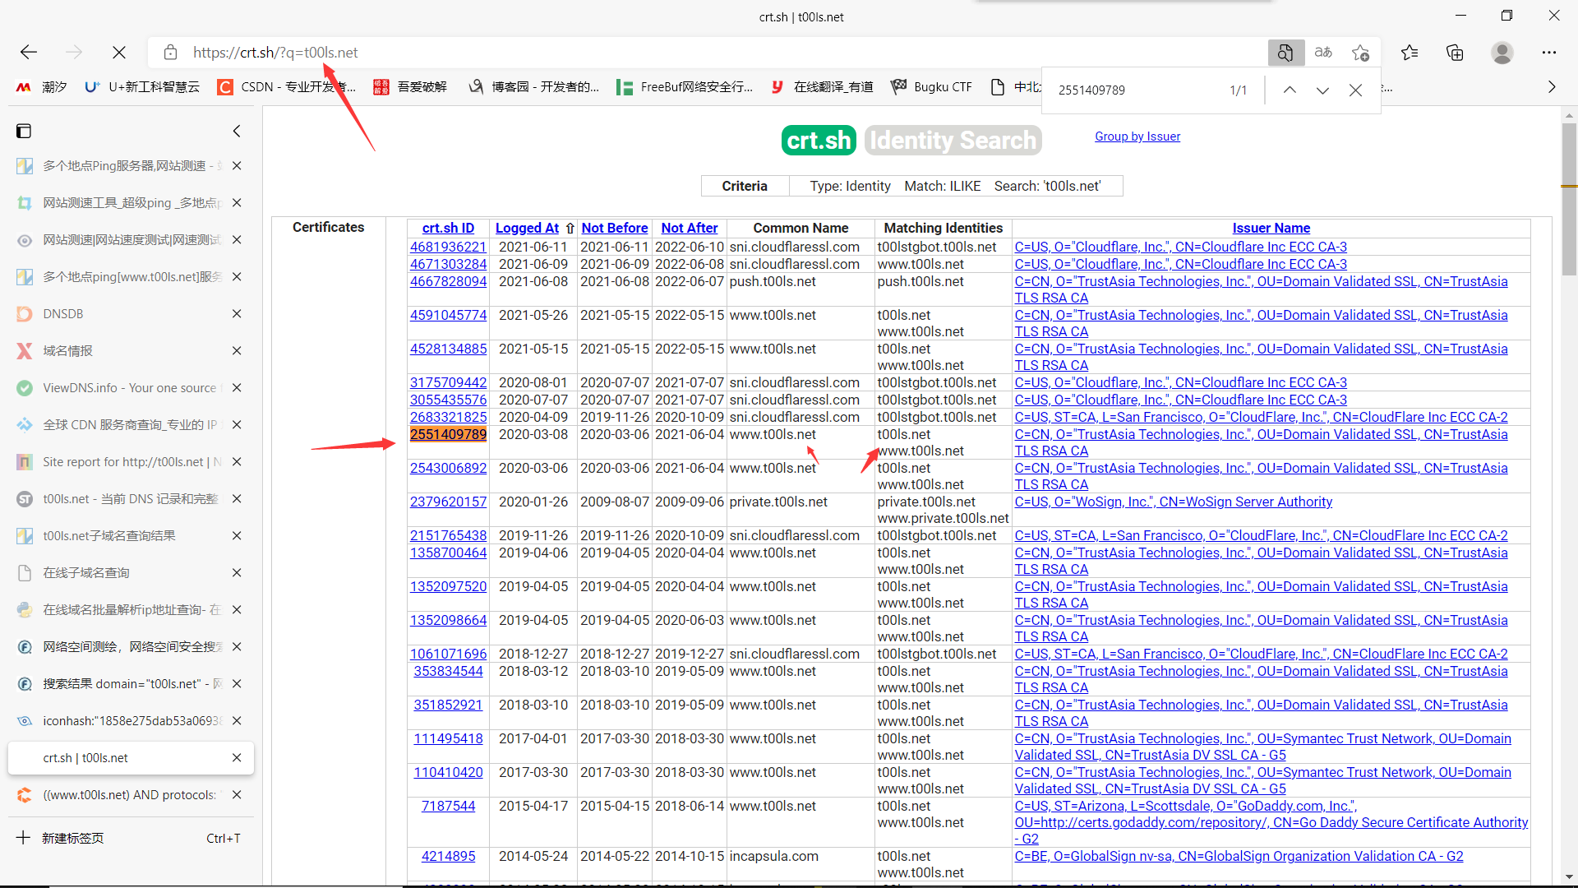This screenshot has width=1578, height=888.
Task: Open the user profile avatar
Action: pyautogui.click(x=1502, y=53)
